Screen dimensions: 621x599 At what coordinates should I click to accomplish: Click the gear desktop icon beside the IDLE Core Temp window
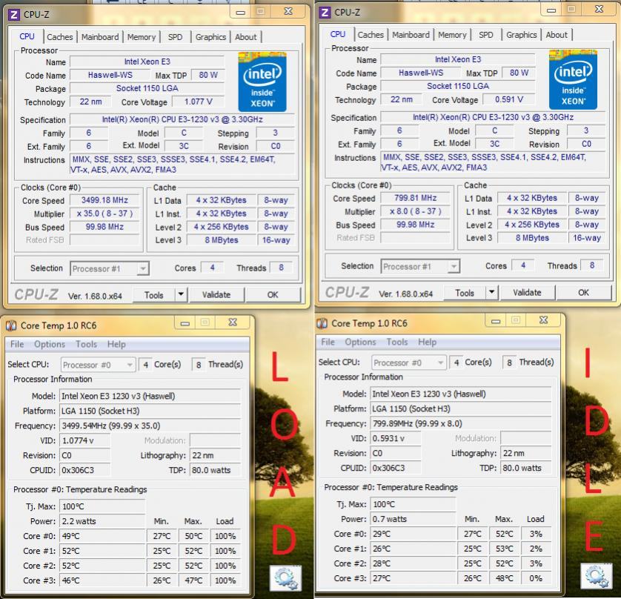pos(597,576)
